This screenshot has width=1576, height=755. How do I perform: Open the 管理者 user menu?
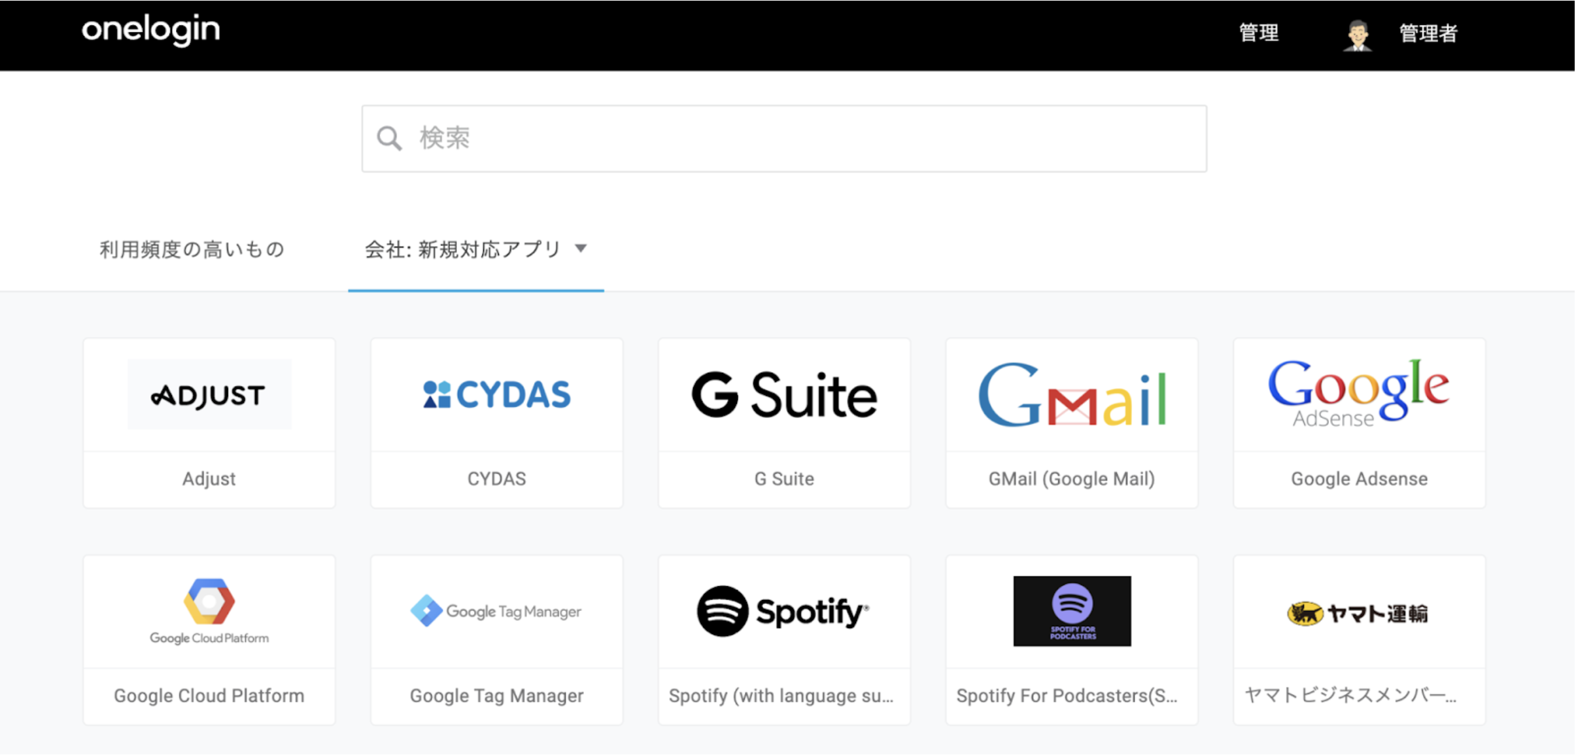(x=1428, y=33)
